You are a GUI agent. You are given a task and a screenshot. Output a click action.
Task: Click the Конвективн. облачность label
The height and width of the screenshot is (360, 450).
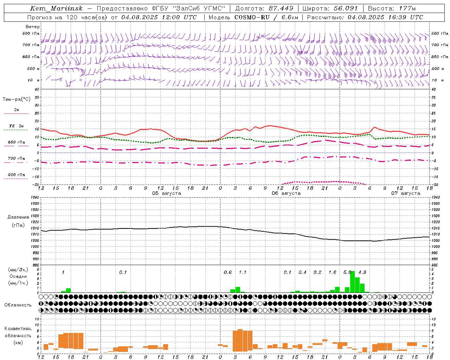click(18, 332)
